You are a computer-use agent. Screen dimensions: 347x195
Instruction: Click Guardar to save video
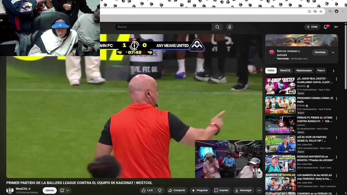click(221, 190)
